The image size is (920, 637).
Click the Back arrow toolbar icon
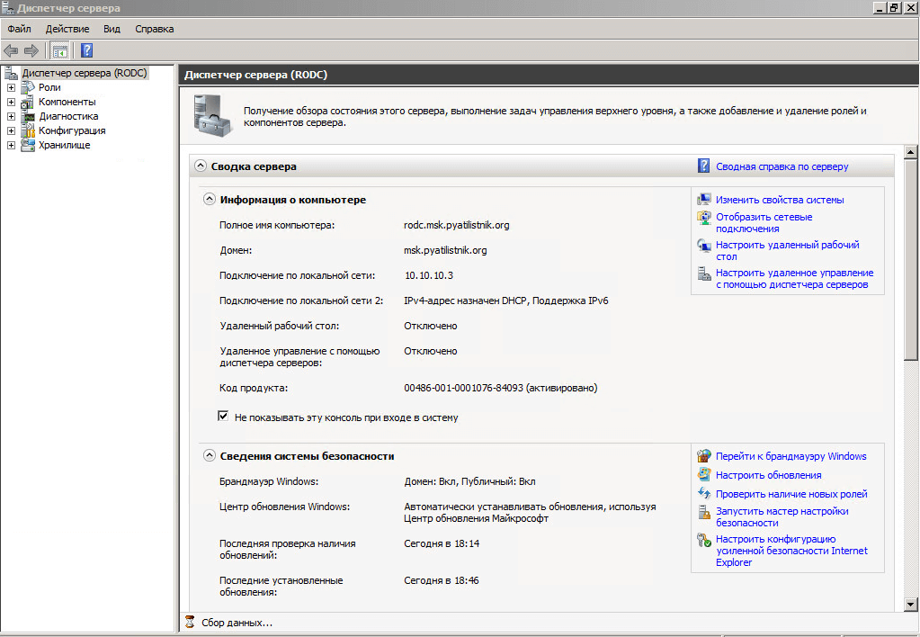point(11,50)
